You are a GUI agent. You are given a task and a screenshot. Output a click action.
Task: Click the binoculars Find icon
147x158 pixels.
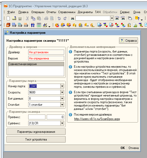click(72, 19)
